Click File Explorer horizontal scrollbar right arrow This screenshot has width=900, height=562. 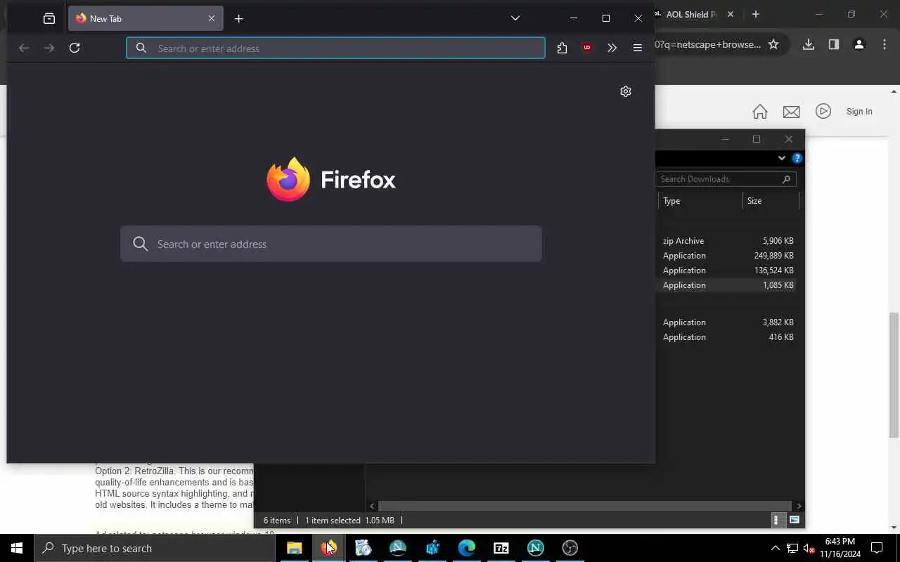[x=799, y=506]
